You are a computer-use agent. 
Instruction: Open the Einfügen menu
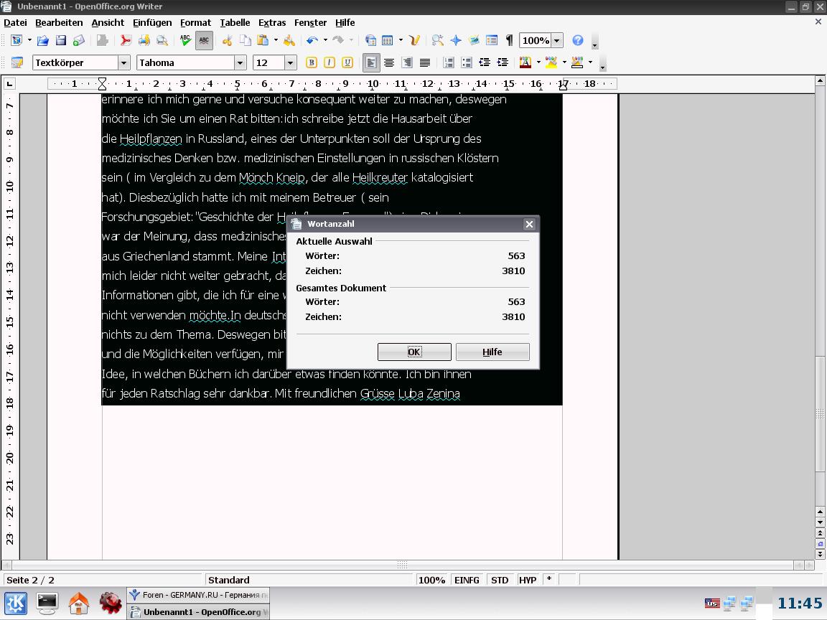(152, 23)
